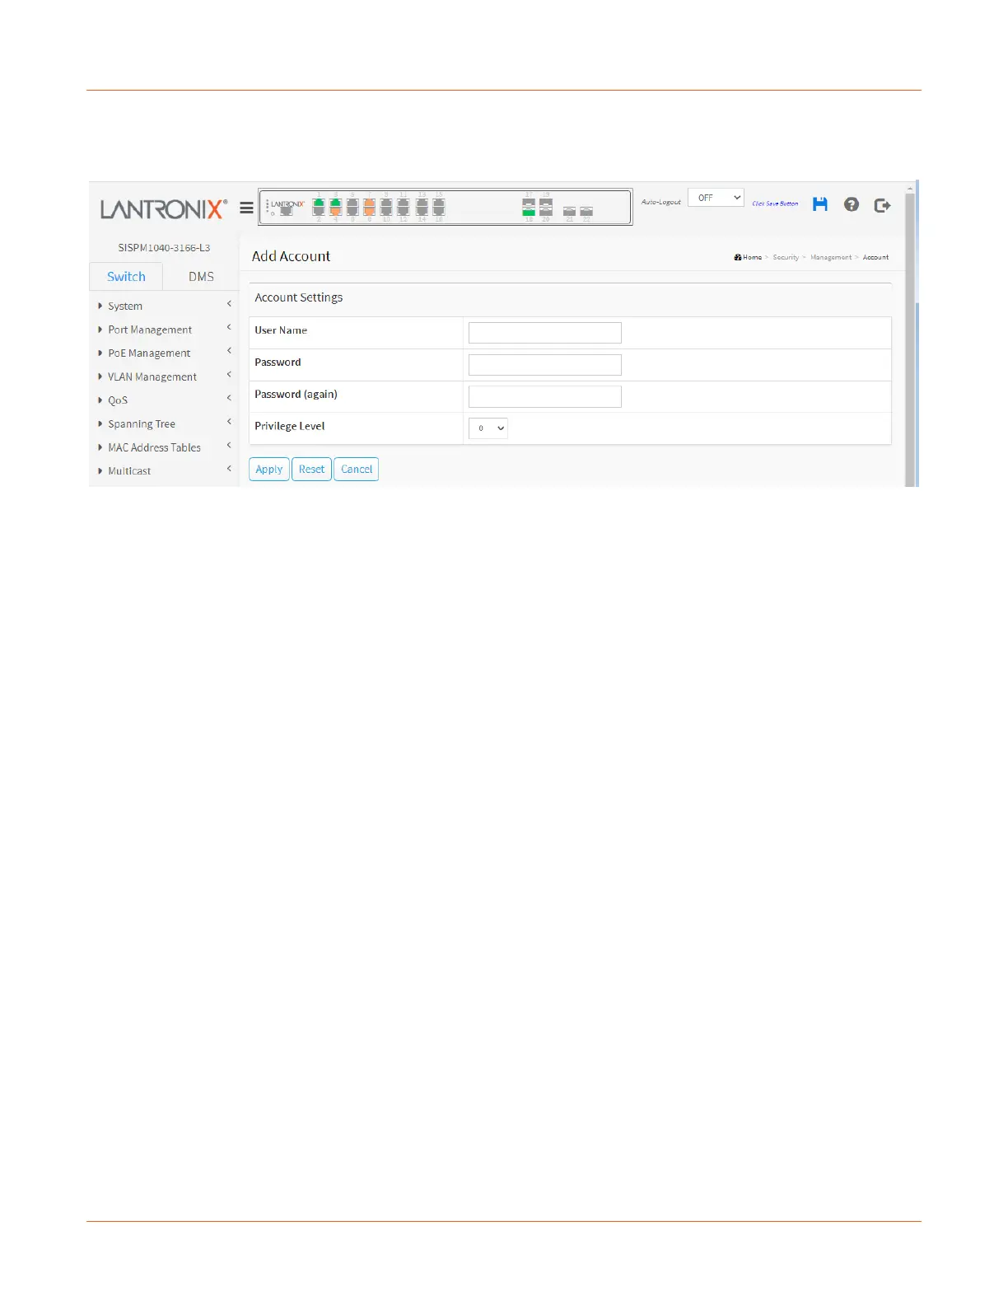Switch to the Switch tab
Viewport: 1008px width, 1305px height.
pyautogui.click(x=126, y=277)
